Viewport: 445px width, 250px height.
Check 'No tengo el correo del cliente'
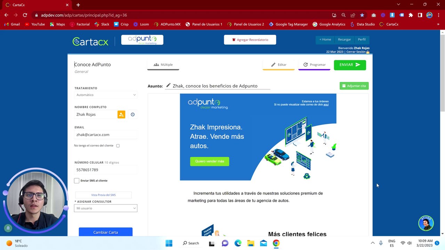118,146
